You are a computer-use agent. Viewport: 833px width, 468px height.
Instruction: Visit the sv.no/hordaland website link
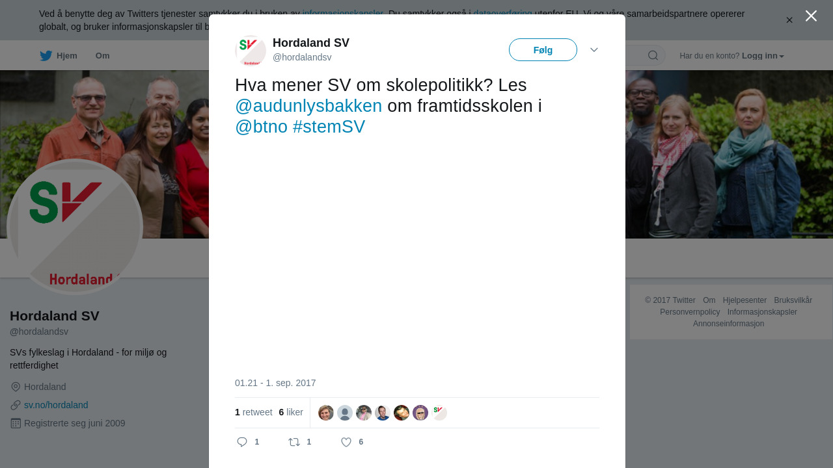[56, 405]
